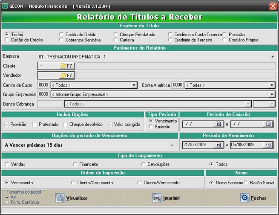Viewport: 279px width, 215px height.
Task: Check the Protestado checkbox
Action: tap(35, 125)
